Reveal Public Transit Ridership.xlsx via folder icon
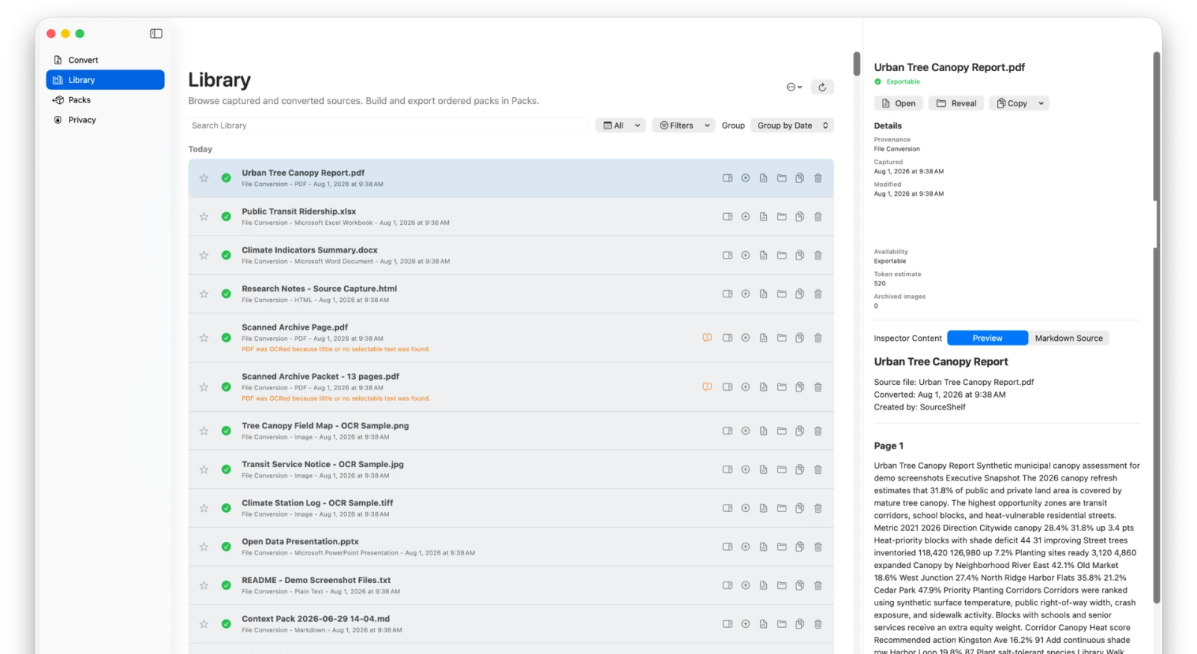Viewport: 1197px width, 654px height. [x=782, y=217]
